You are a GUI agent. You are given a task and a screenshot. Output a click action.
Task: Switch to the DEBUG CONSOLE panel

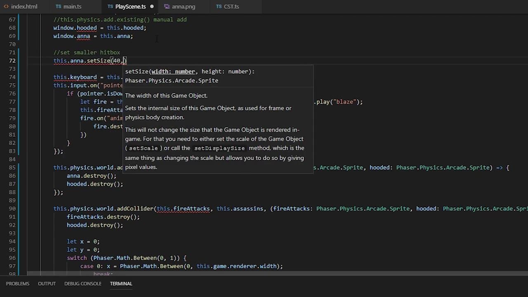click(x=83, y=284)
